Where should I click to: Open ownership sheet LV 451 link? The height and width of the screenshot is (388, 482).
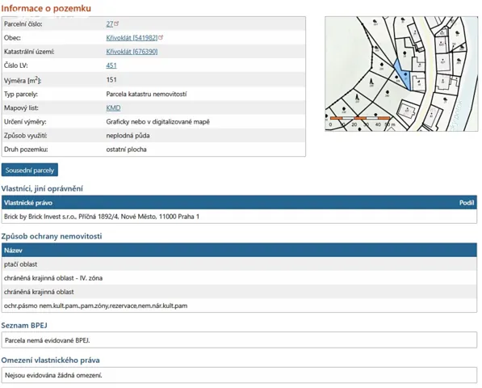click(x=111, y=65)
